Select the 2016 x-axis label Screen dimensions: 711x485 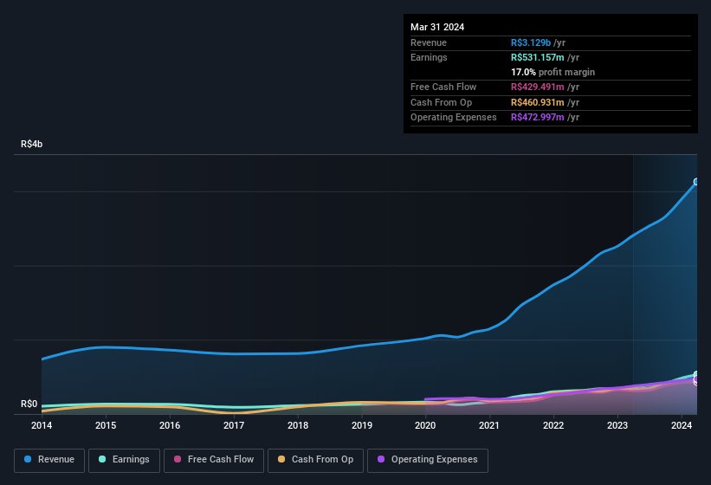(x=170, y=425)
